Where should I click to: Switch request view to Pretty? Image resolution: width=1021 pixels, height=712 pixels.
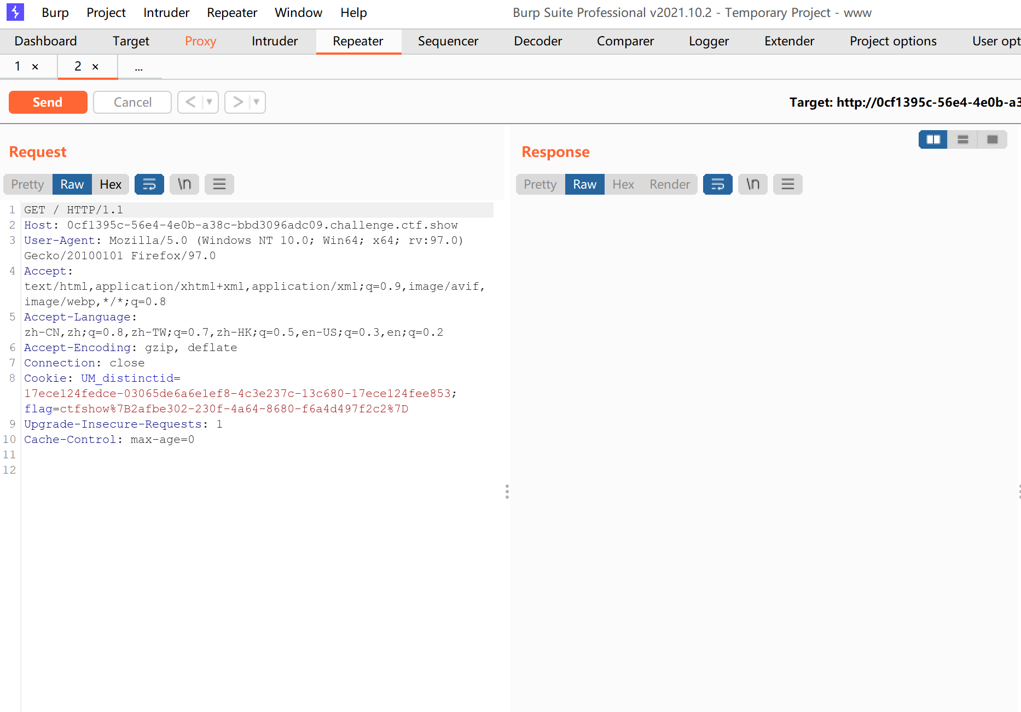coord(27,184)
